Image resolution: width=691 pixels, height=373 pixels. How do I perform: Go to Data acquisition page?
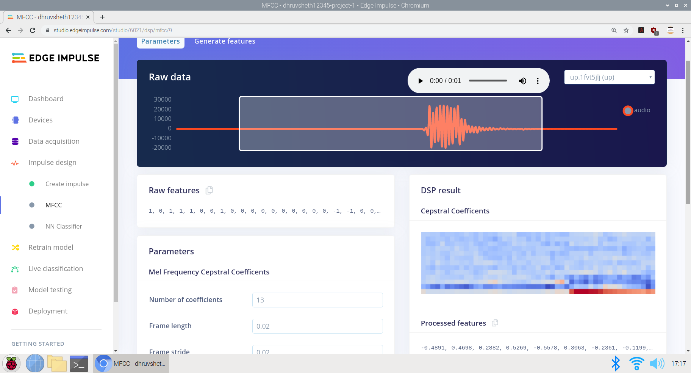(54, 141)
